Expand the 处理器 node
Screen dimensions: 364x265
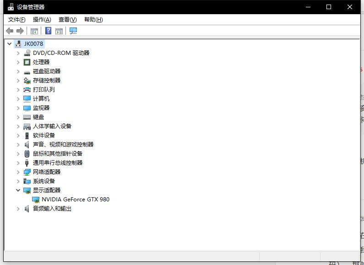(x=18, y=62)
